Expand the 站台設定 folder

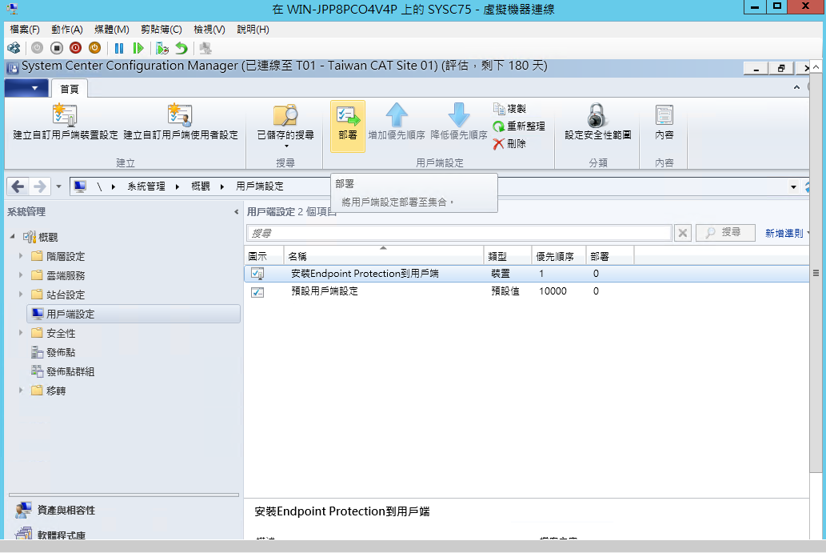click(21, 295)
